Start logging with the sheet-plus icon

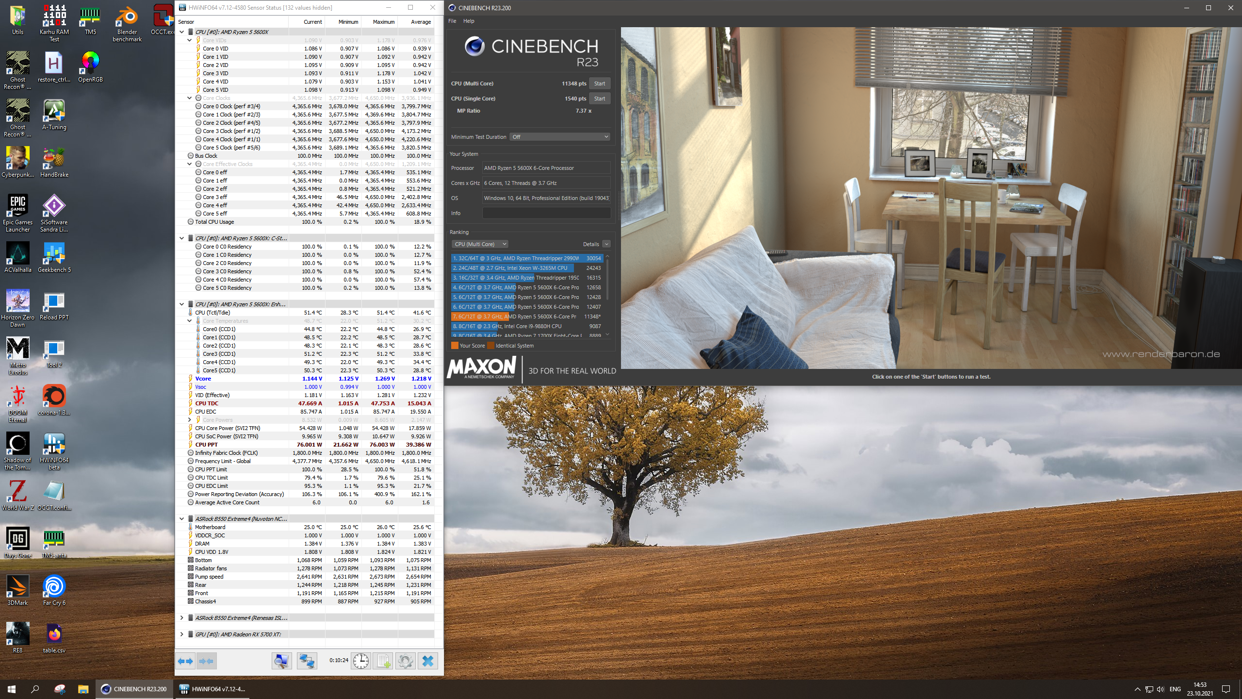coord(383,661)
